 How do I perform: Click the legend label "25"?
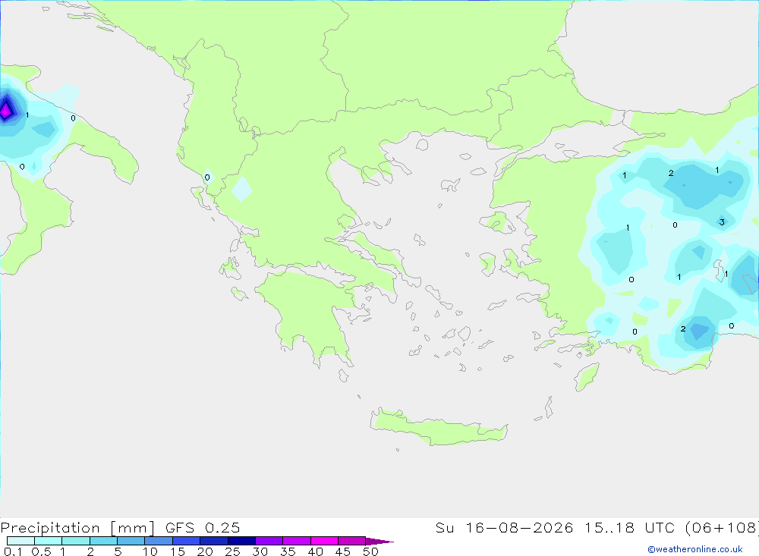click(232, 551)
